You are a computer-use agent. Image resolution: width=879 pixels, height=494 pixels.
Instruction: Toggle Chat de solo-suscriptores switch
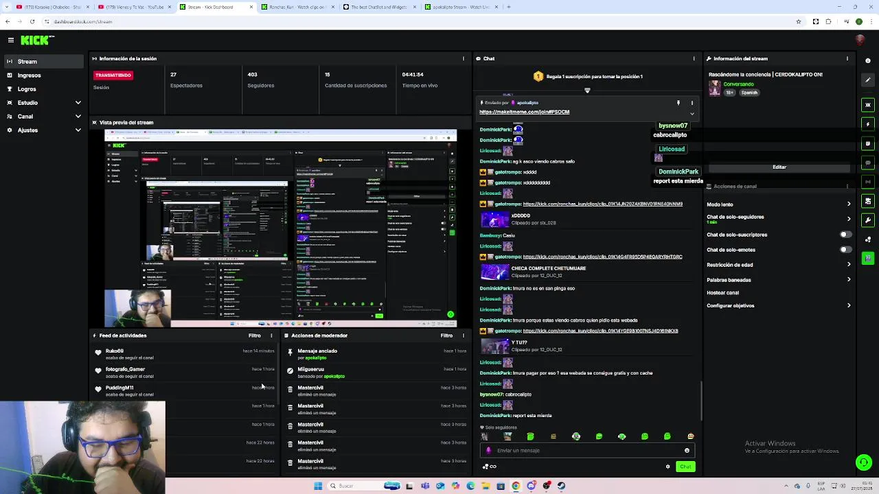tap(845, 235)
